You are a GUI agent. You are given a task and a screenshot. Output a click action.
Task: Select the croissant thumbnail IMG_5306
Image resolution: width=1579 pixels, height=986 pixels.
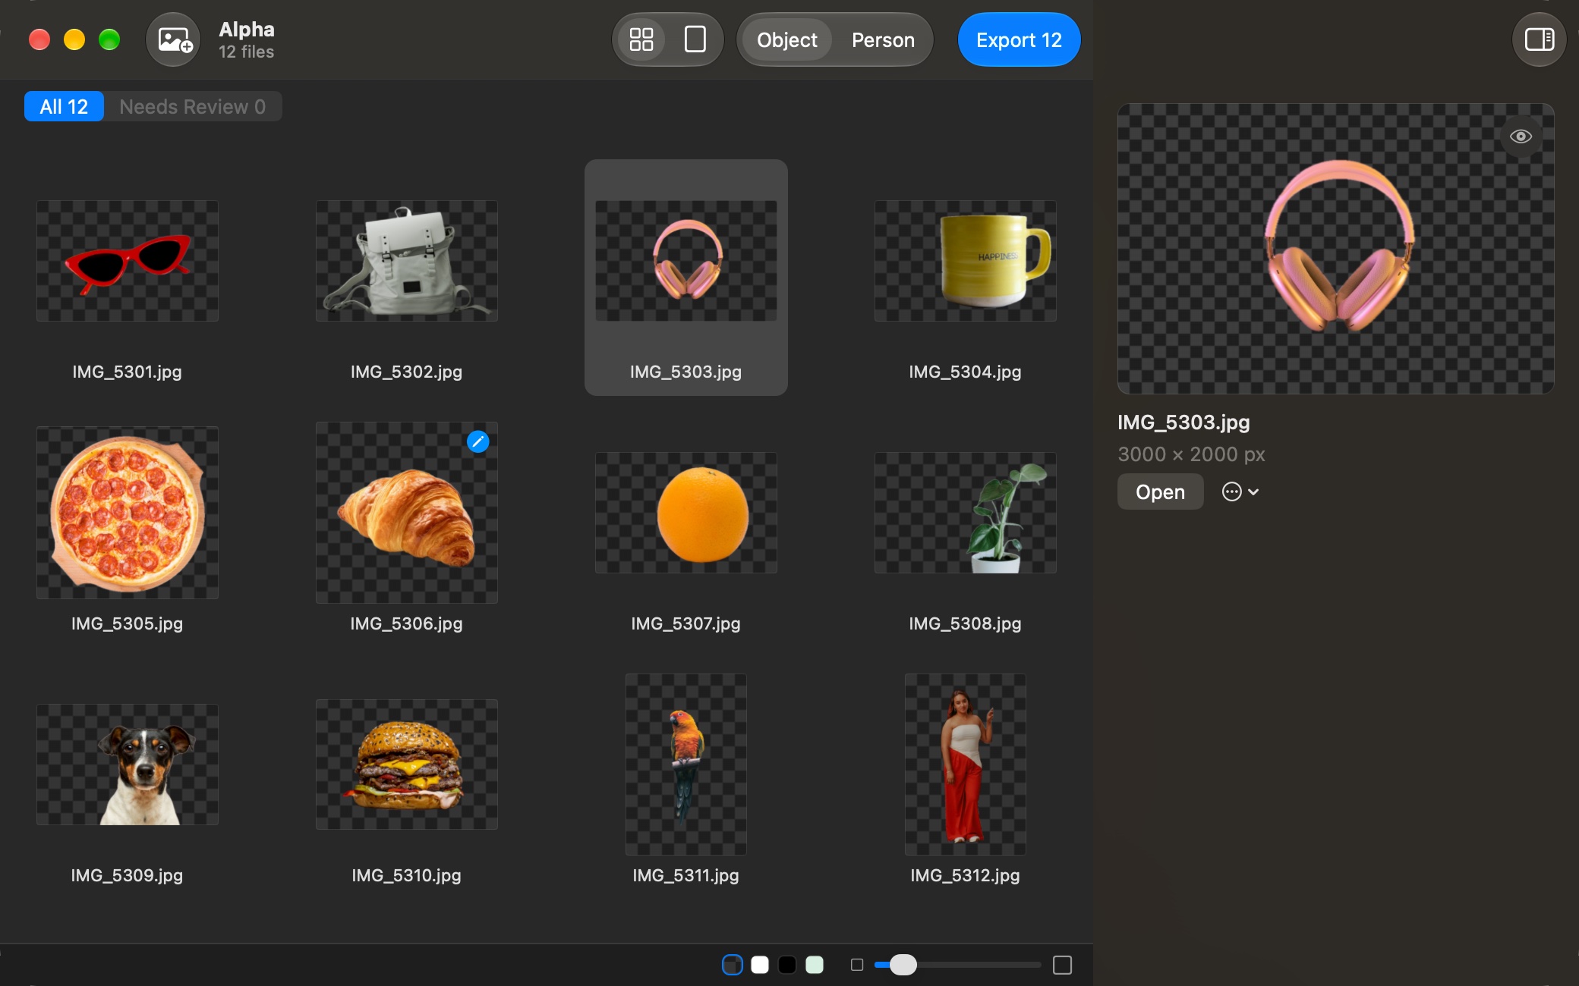[x=407, y=513]
